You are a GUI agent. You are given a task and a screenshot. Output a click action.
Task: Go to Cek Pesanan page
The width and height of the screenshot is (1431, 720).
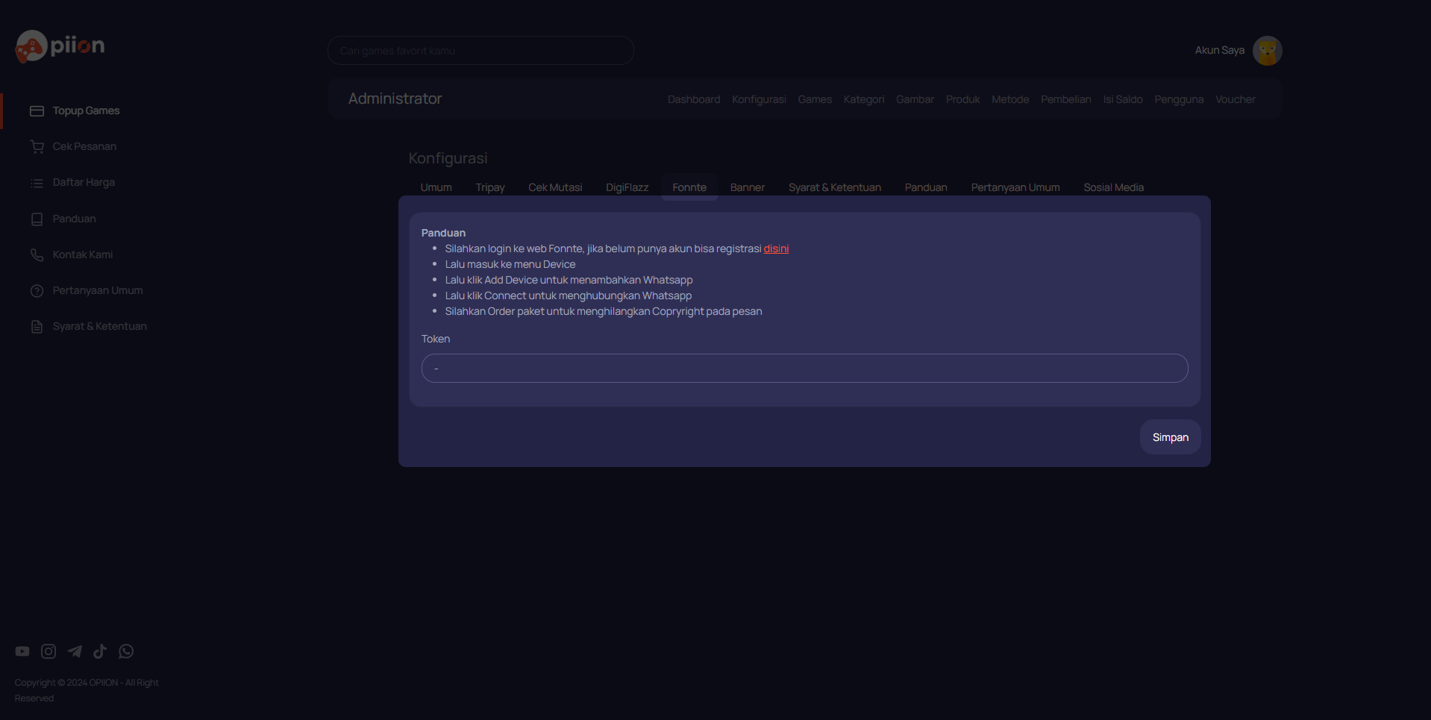point(84,146)
